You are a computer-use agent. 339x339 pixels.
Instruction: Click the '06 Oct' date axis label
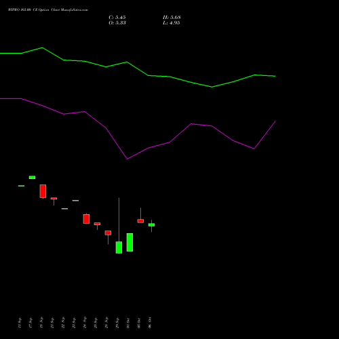click(x=150, y=323)
